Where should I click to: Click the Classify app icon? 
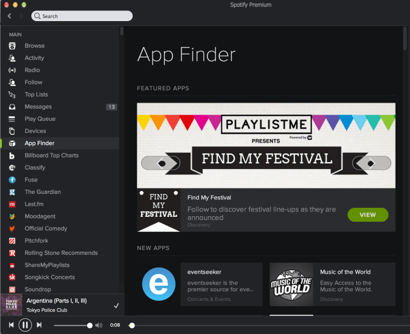click(x=12, y=168)
